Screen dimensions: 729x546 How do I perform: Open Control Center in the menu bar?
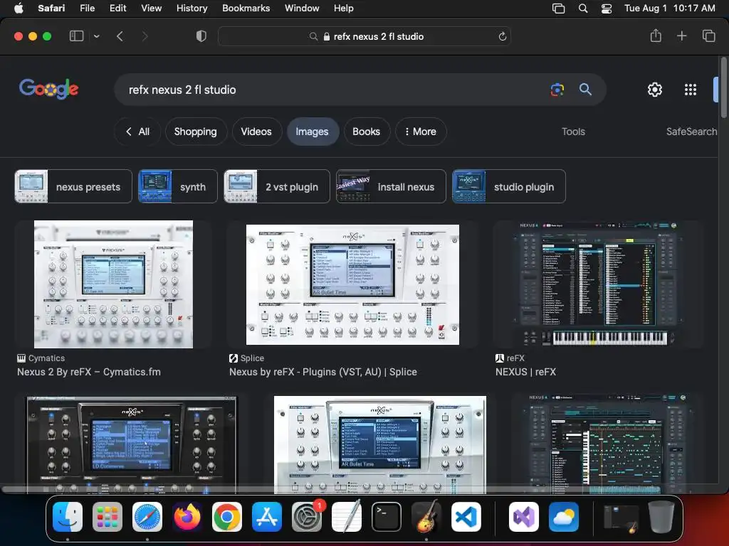click(607, 8)
